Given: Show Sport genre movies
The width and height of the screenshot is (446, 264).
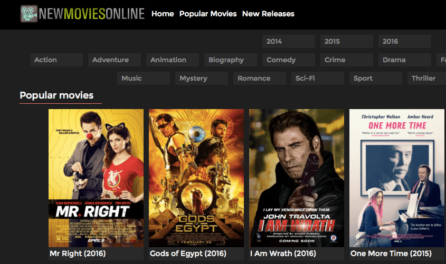Looking at the screenshot, I should click(x=376, y=79).
